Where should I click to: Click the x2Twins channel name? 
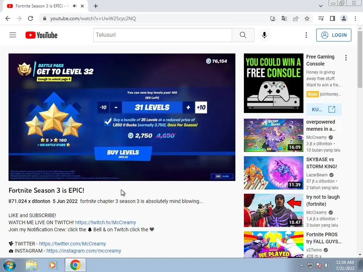click(x=314, y=250)
